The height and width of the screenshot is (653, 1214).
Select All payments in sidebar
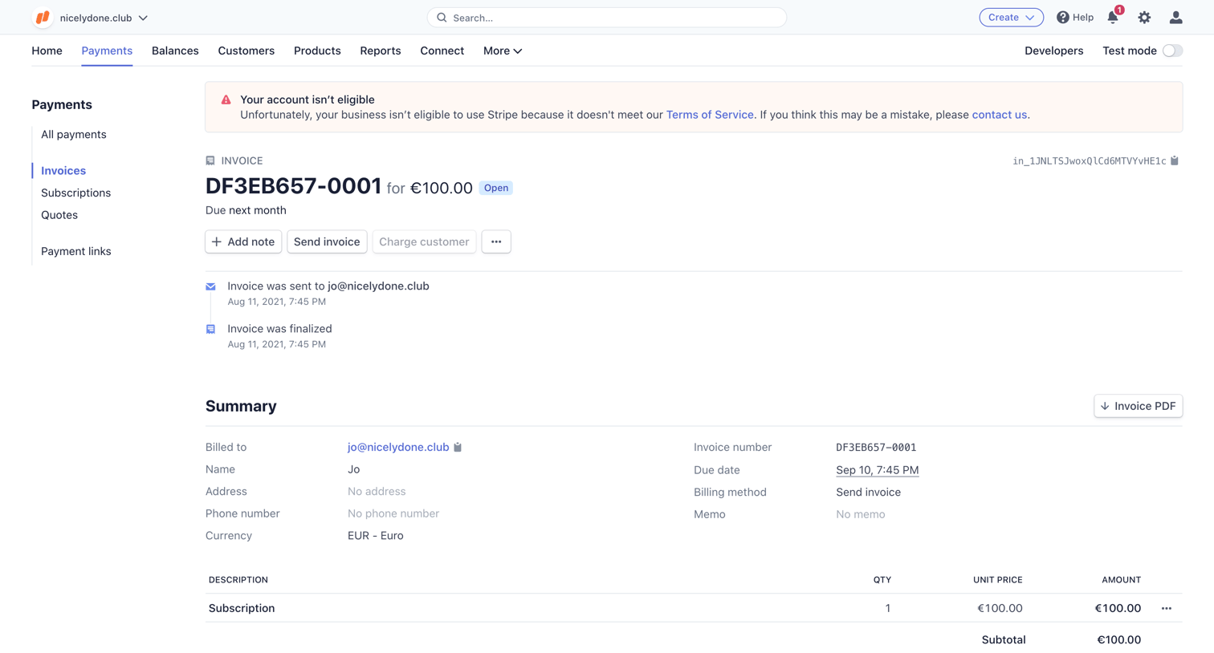[74, 134]
